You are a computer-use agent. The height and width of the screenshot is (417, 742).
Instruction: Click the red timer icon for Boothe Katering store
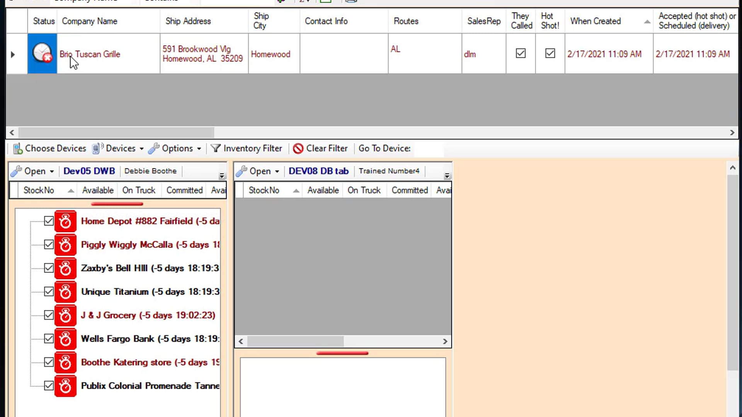65,363
